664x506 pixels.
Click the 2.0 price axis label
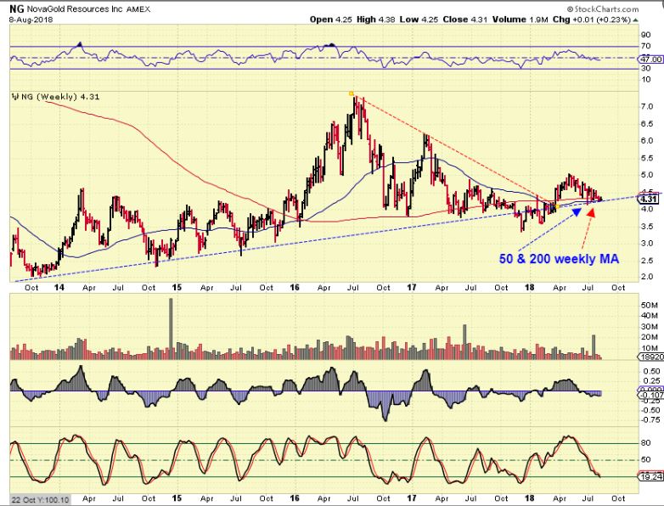(x=646, y=277)
